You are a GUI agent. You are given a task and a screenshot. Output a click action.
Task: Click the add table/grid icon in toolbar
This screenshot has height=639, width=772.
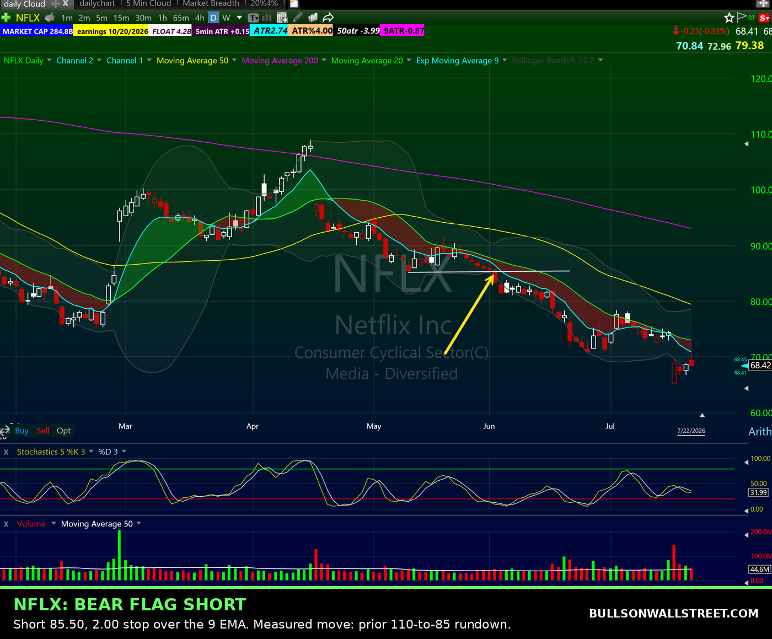pos(282,18)
